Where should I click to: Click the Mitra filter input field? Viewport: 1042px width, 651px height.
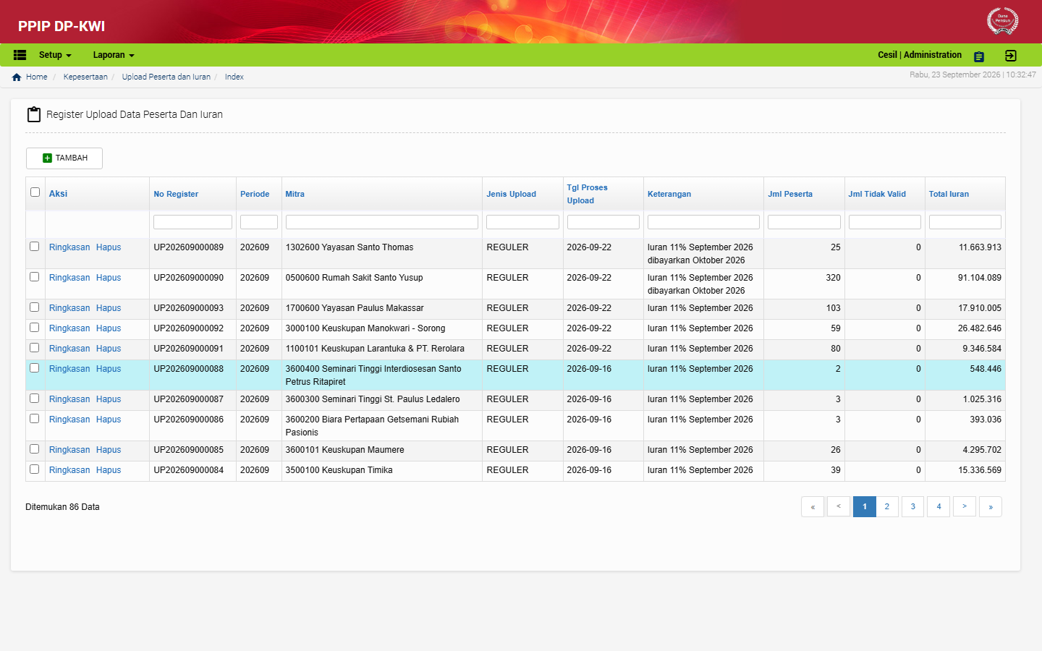(x=382, y=222)
